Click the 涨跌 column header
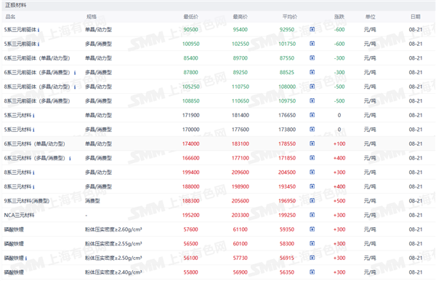436x281 pixels. tap(339, 17)
